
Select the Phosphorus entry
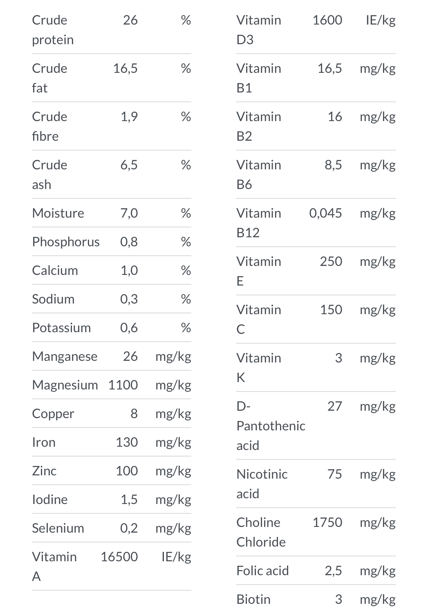pyautogui.click(x=66, y=242)
